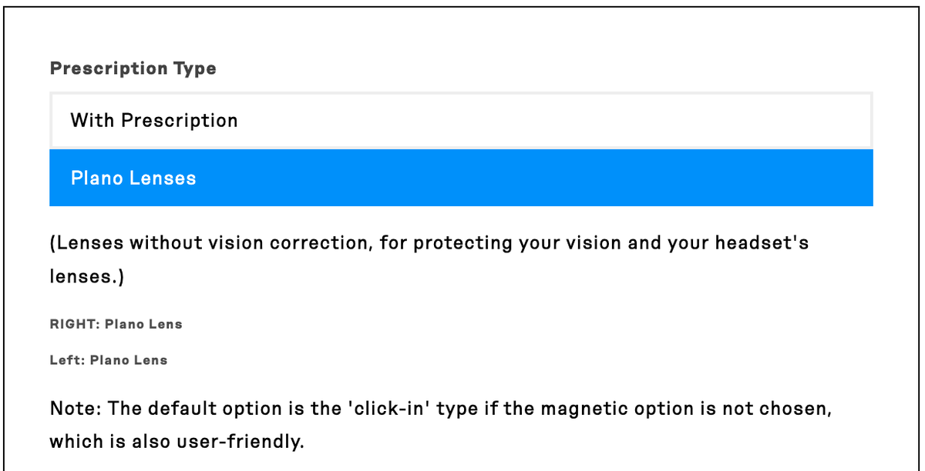925x471 pixels.
Task: Select the With Prescription option
Action: tap(461, 120)
